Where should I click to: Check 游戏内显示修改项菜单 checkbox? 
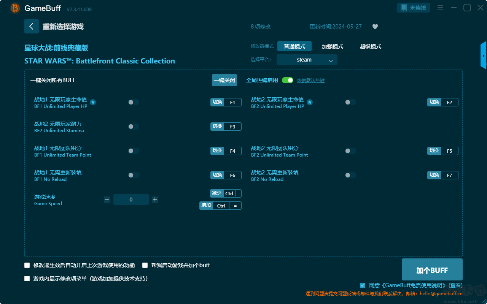click(x=27, y=279)
